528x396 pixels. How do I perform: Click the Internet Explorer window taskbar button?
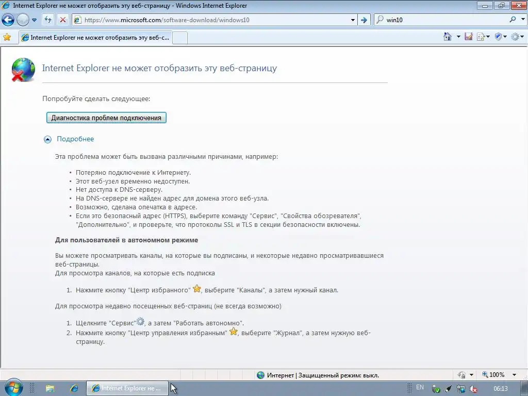[127, 389]
